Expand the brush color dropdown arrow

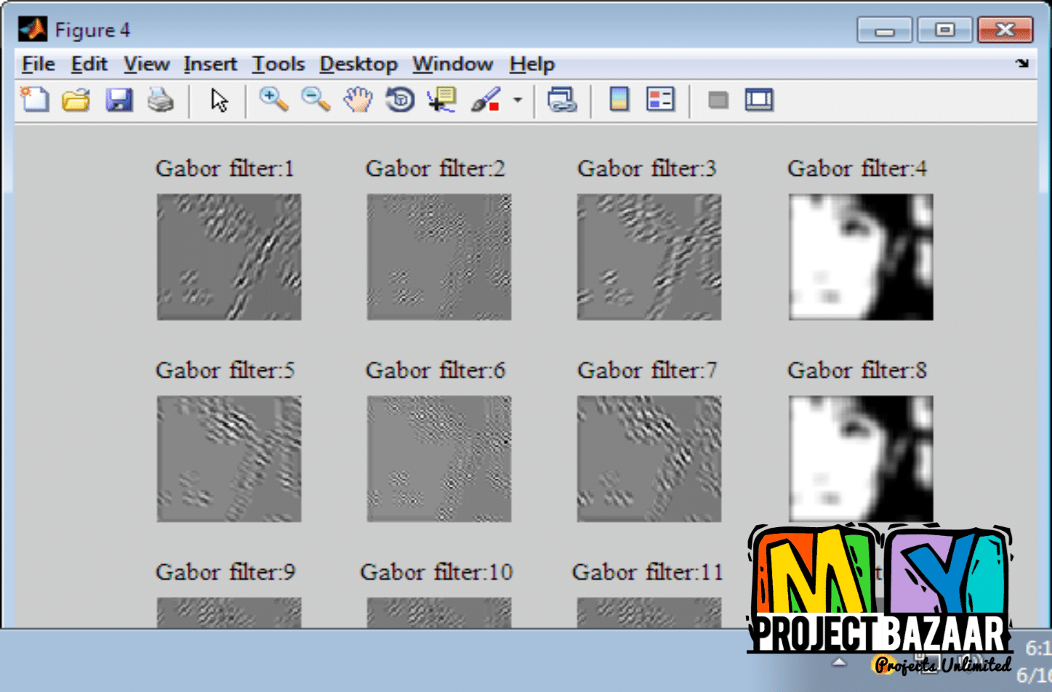(x=518, y=100)
